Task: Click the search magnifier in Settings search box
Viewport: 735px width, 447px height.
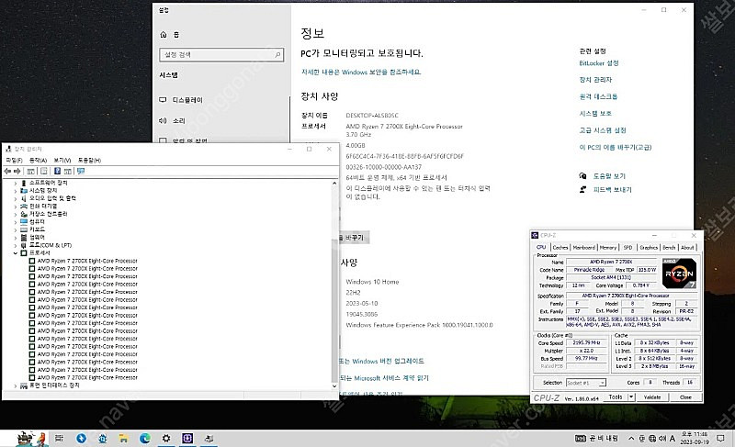Action: point(277,55)
